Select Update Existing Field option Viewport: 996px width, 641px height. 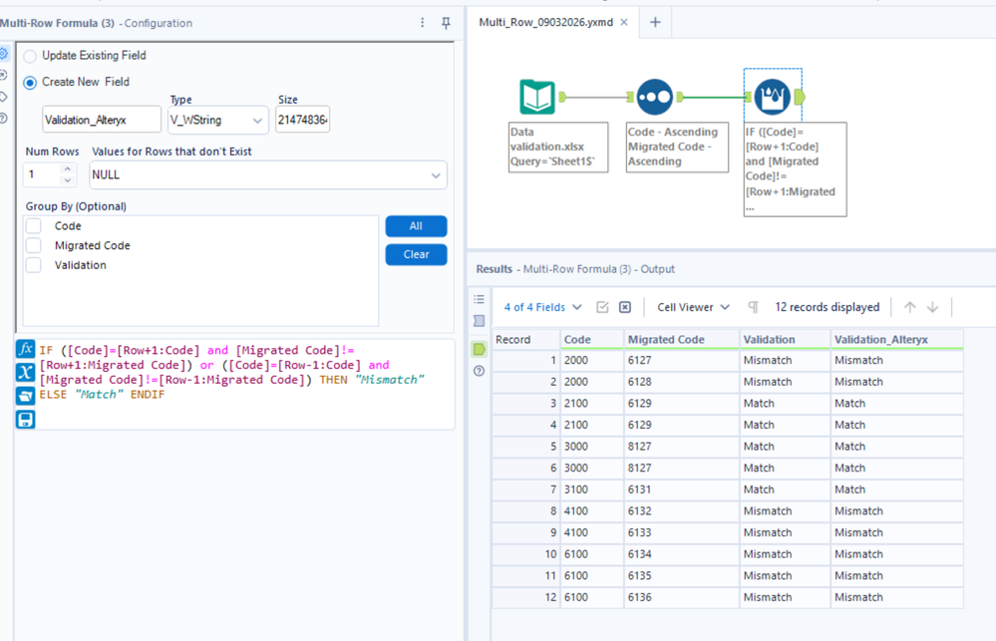tap(30, 56)
